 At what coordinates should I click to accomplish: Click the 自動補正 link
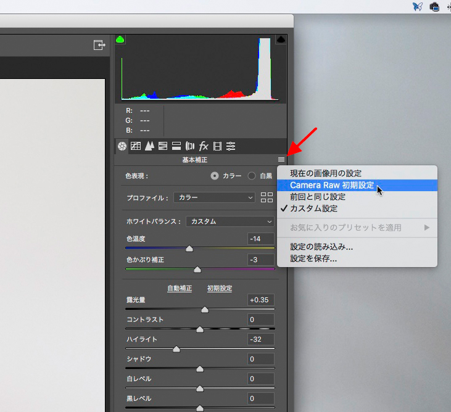point(180,288)
